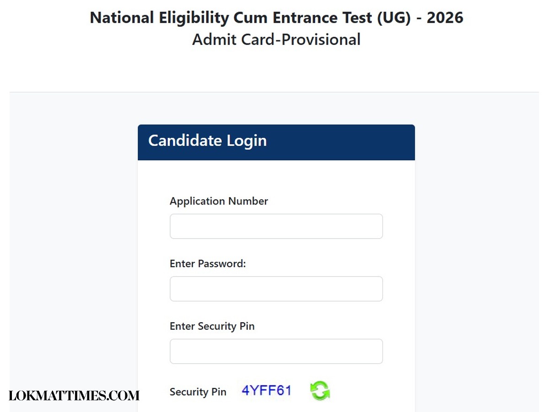The height and width of the screenshot is (412, 549).
Task: Click the word "Provisional" in the subtitle
Action: pyautogui.click(x=321, y=39)
